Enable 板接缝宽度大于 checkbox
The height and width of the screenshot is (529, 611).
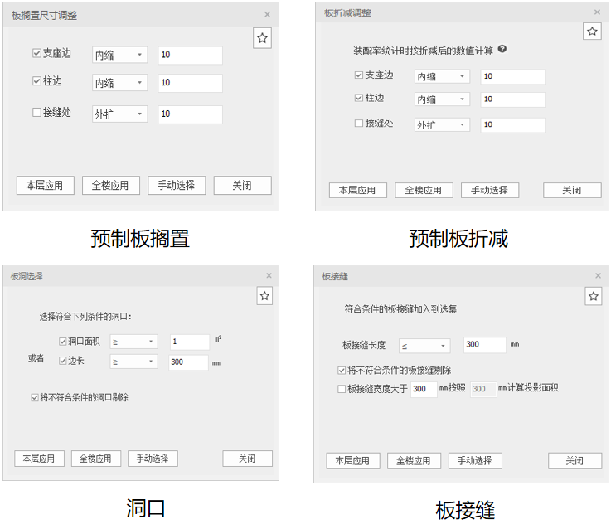click(x=342, y=389)
